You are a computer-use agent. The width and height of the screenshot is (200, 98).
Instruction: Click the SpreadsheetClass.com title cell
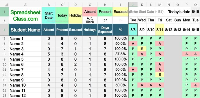(x=25, y=15)
